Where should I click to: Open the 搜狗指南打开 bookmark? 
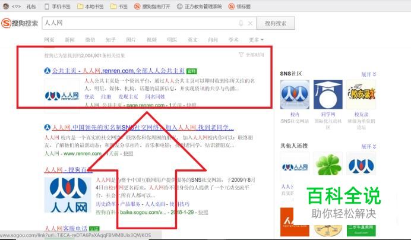[x=152, y=7]
